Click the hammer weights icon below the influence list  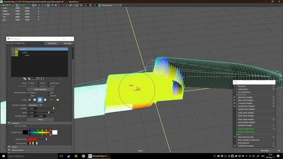pyautogui.click(x=34, y=79)
